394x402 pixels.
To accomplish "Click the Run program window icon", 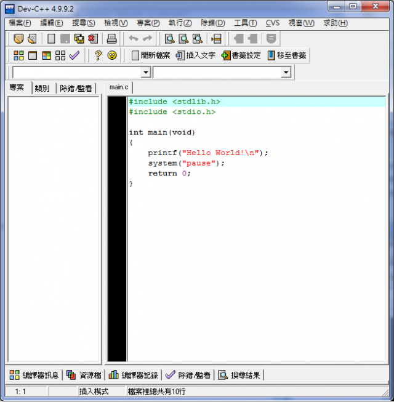I will click(x=33, y=55).
